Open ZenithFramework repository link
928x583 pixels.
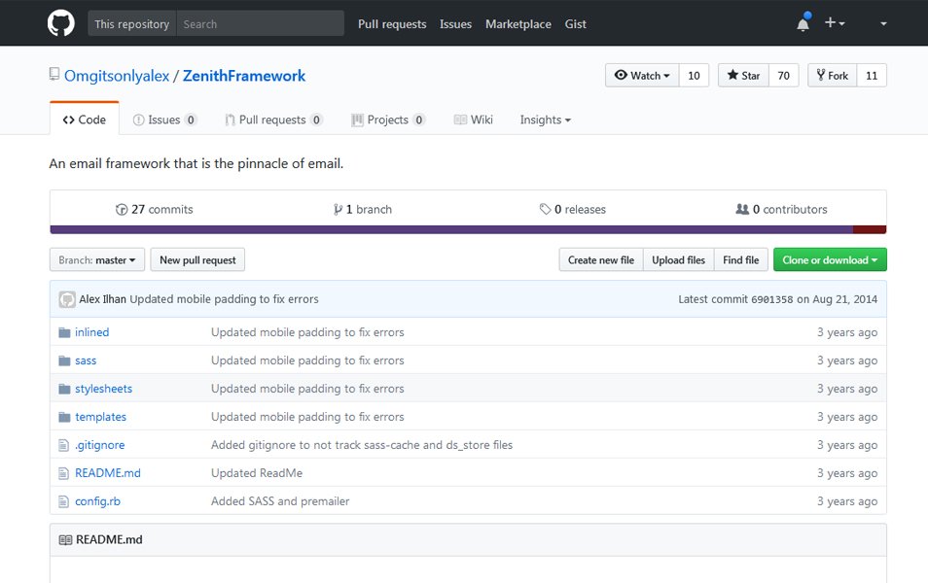coord(244,76)
